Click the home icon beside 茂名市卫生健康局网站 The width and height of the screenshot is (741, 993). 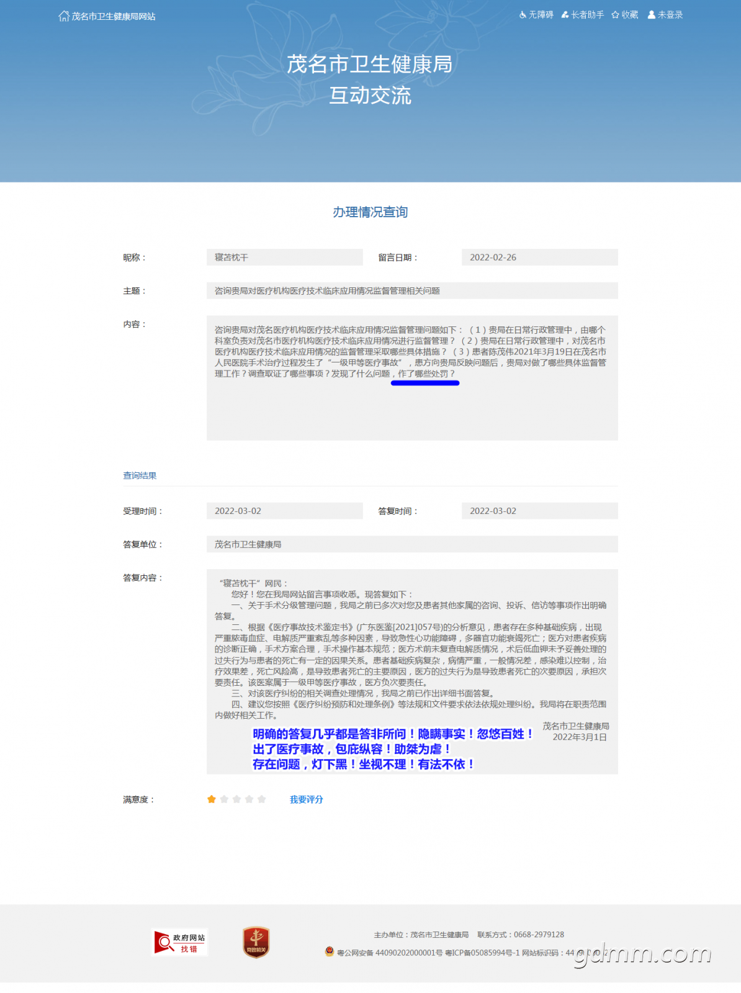64,16
